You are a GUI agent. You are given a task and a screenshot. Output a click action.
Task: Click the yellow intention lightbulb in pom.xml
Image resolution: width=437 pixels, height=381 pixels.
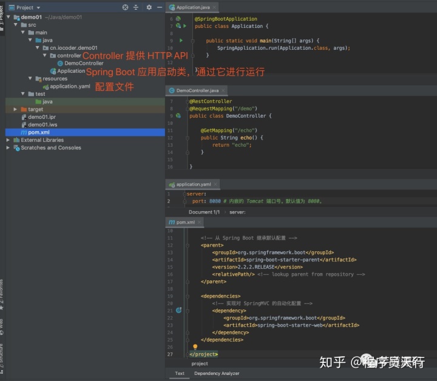coord(195,347)
